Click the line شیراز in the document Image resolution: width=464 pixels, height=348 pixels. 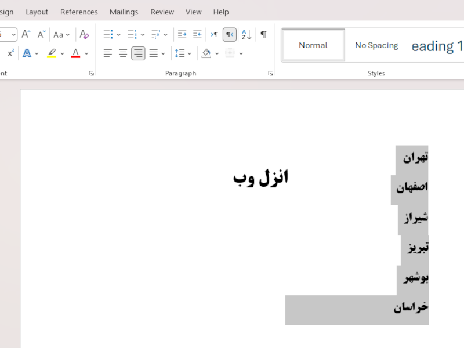[416, 217]
